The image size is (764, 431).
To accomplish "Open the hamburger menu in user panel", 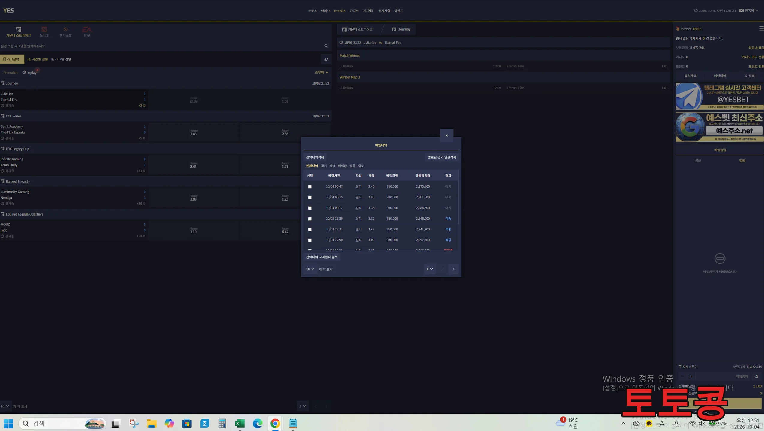I will point(761,28).
